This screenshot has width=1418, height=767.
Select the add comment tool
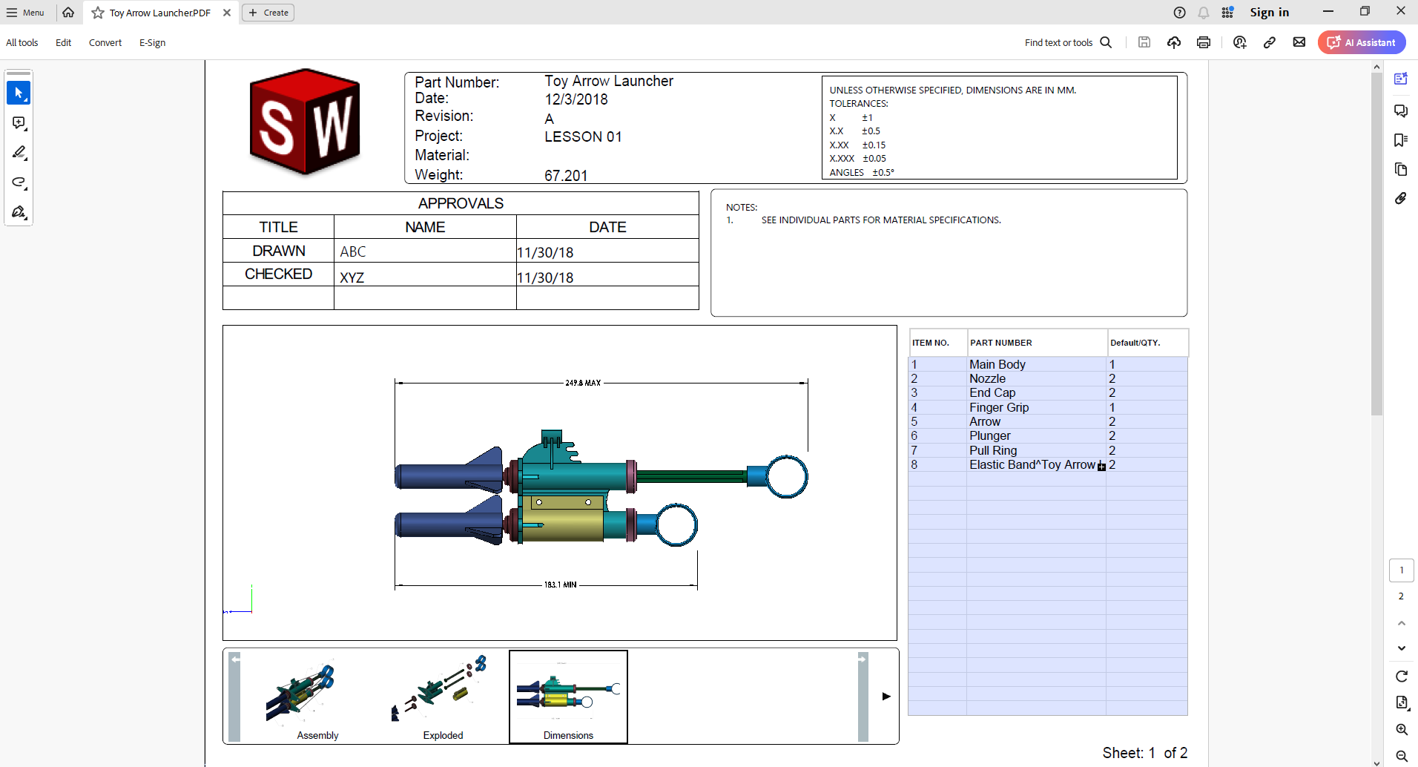(19, 123)
